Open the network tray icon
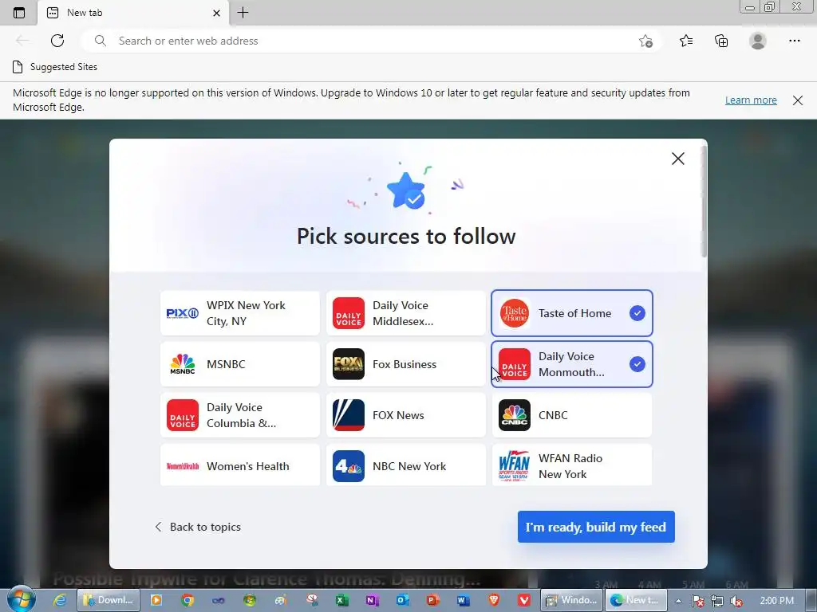The height and width of the screenshot is (612, 817). coord(717,601)
